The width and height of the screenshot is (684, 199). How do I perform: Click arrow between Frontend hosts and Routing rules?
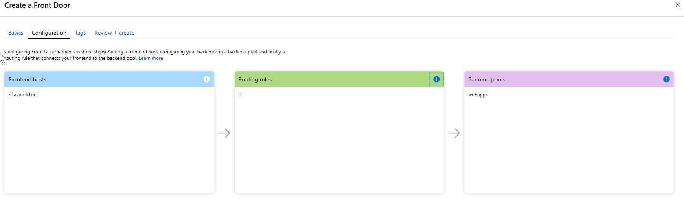[224, 133]
